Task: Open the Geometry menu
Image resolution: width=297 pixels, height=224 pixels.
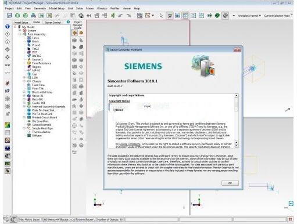Action: point(40,9)
